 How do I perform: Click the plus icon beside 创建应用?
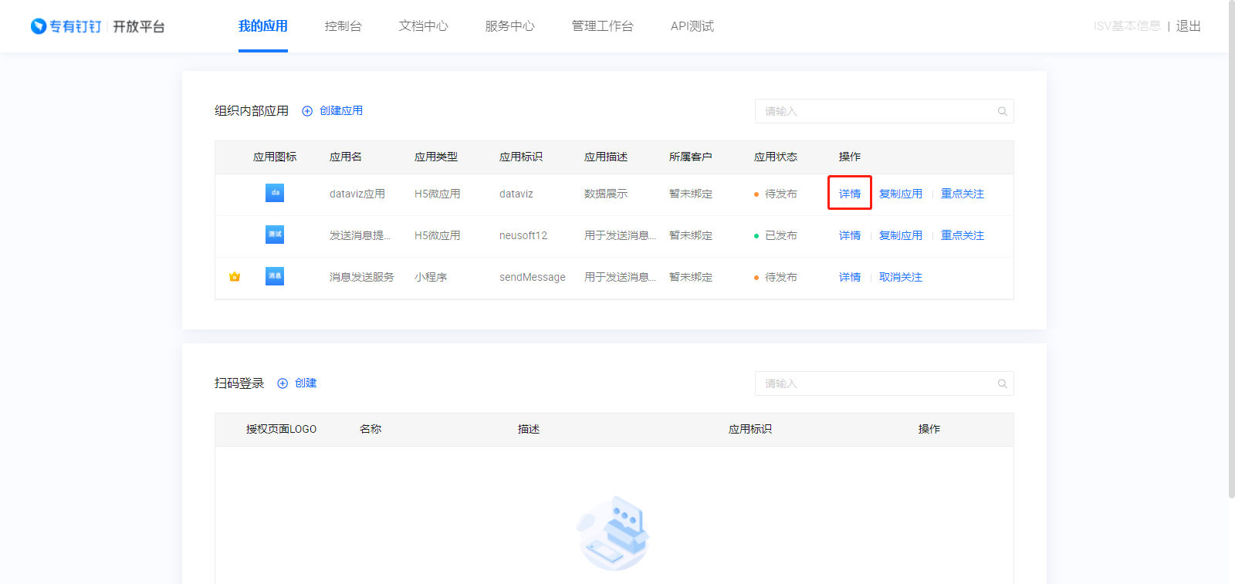tap(307, 111)
